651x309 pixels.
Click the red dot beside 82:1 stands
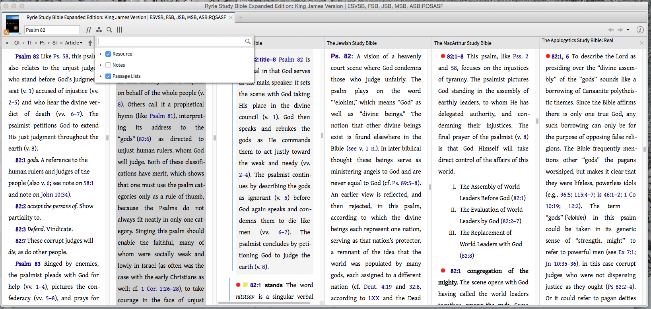pos(238,285)
